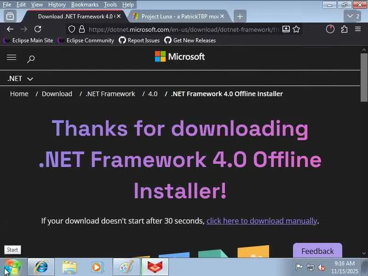Open the Get New Releases bookmark
368x276 pixels.
click(x=190, y=40)
